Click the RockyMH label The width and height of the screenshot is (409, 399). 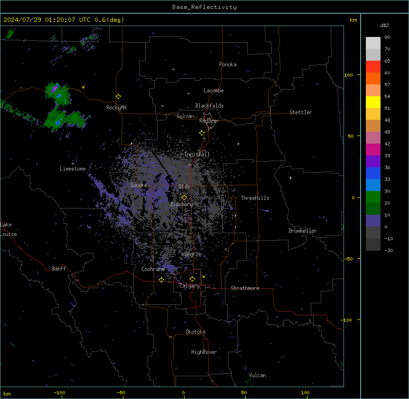coord(116,108)
